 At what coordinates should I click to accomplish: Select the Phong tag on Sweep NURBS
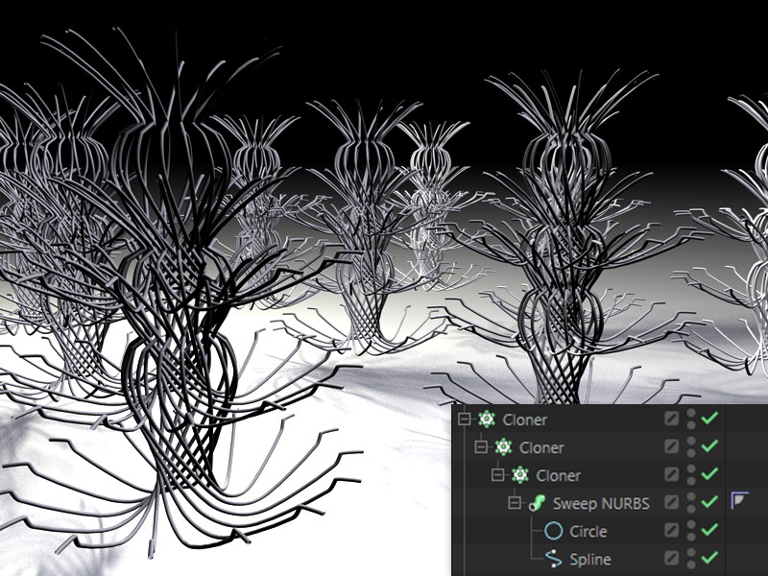point(739,501)
